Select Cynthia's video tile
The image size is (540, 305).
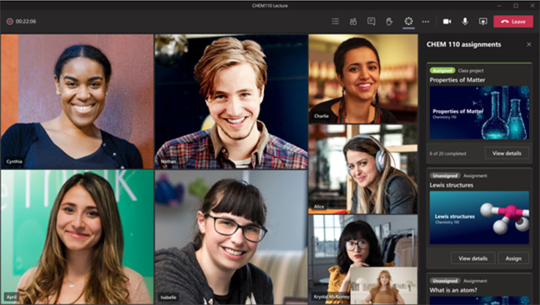click(x=77, y=101)
